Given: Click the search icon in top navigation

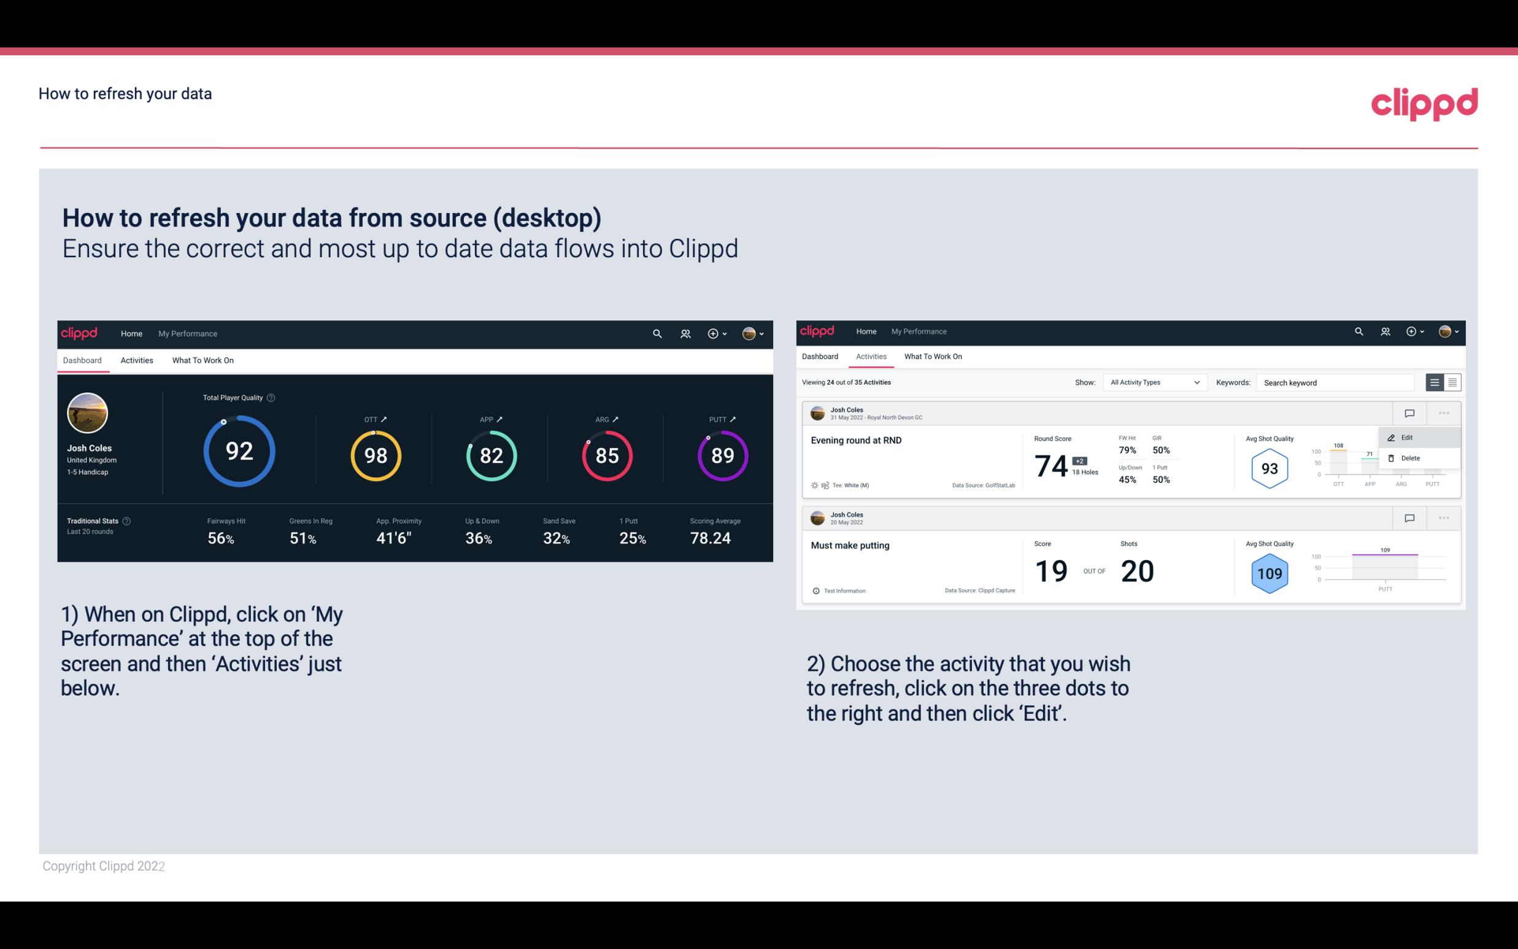Looking at the screenshot, I should [x=656, y=333].
